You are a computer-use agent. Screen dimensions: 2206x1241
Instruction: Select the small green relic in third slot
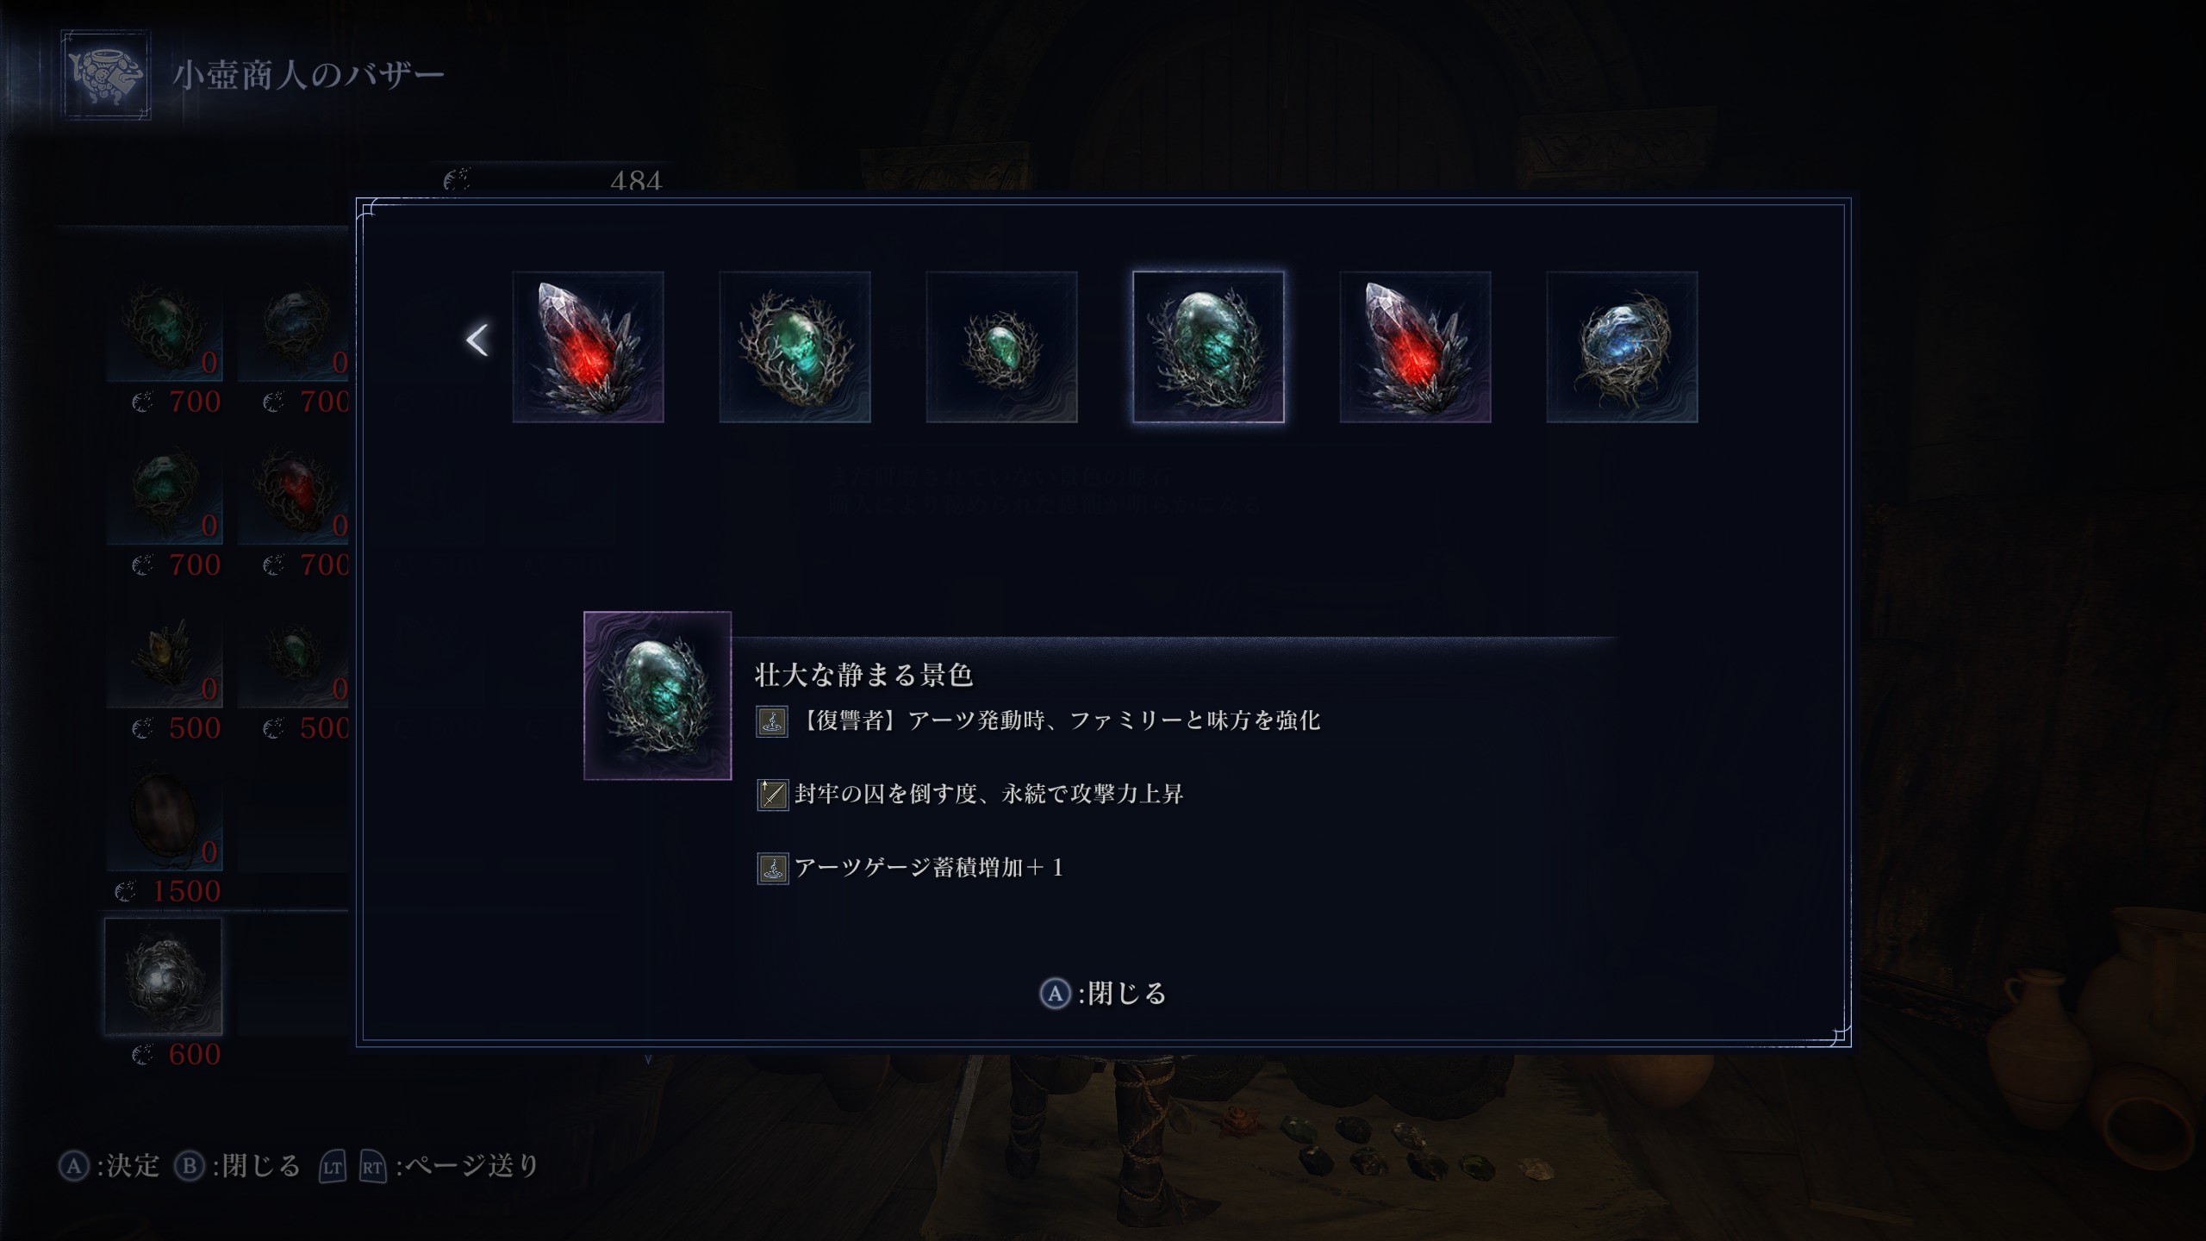tap(1001, 347)
